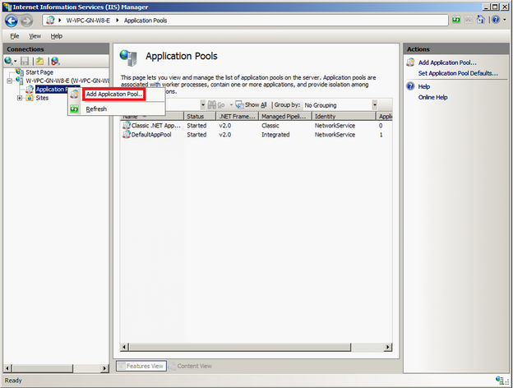This screenshot has width=513, height=388.
Task: Click the Save floppy disk icon in Connections
Action: click(x=25, y=61)
